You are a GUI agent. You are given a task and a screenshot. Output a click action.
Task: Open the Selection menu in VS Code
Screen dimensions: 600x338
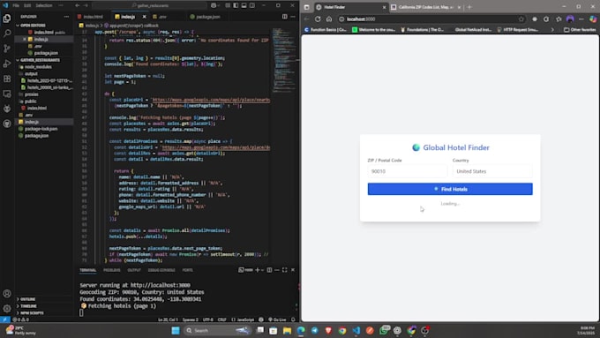(43, 5)
